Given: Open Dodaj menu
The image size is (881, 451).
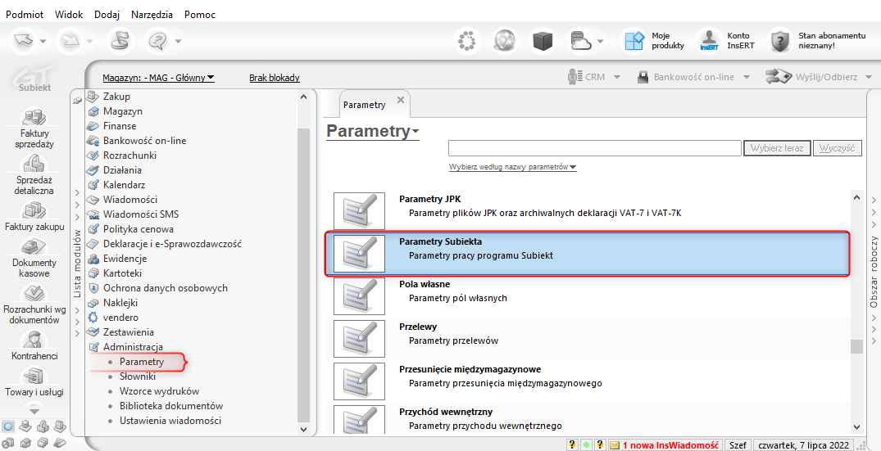Looking at the screenshot, I should [x=107, y=15].
